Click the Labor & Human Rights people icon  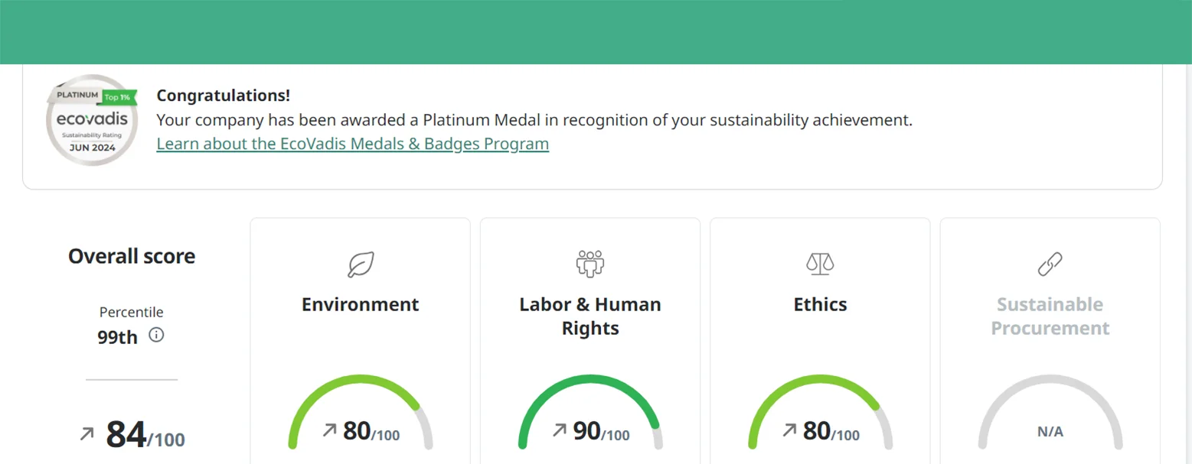tap(589, 264)
